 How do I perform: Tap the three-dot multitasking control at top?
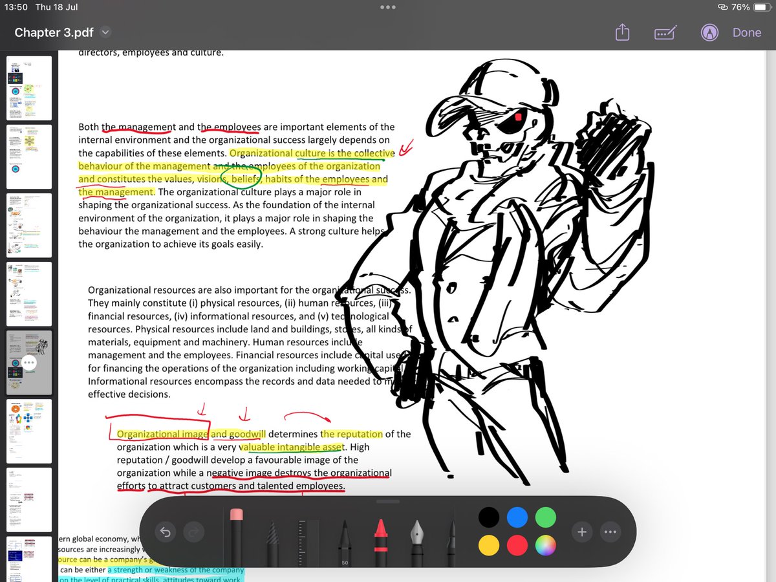pos(388,7)
